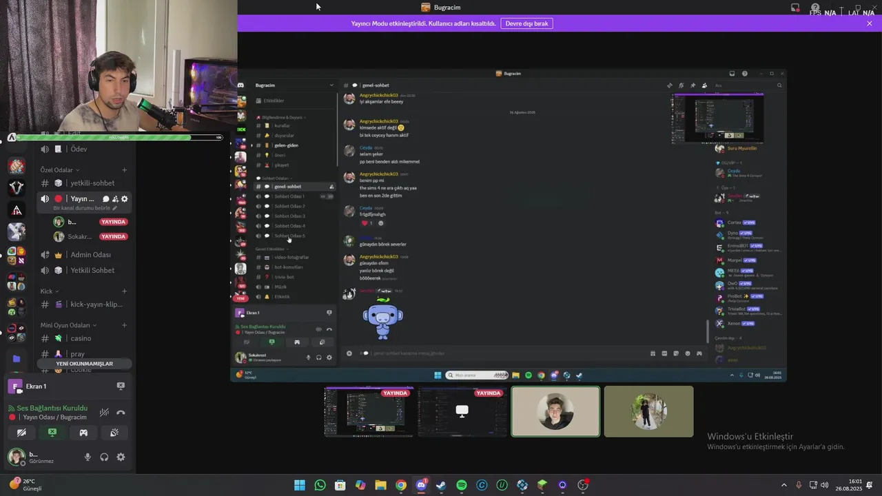In streamed Discord, click the Ara search field
Screen dimensions: 882x496
pyautogui.click(x=748, y=85)
